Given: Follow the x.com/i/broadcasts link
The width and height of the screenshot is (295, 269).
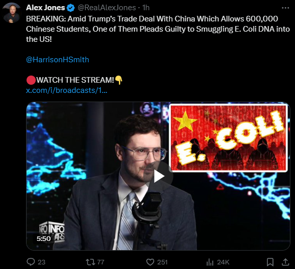Looking at the screenshot, I should tap(66, 90).
